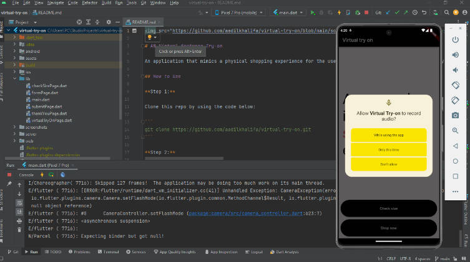
Task: Open Project panel settings gear
Action: (x=109, y=22)
